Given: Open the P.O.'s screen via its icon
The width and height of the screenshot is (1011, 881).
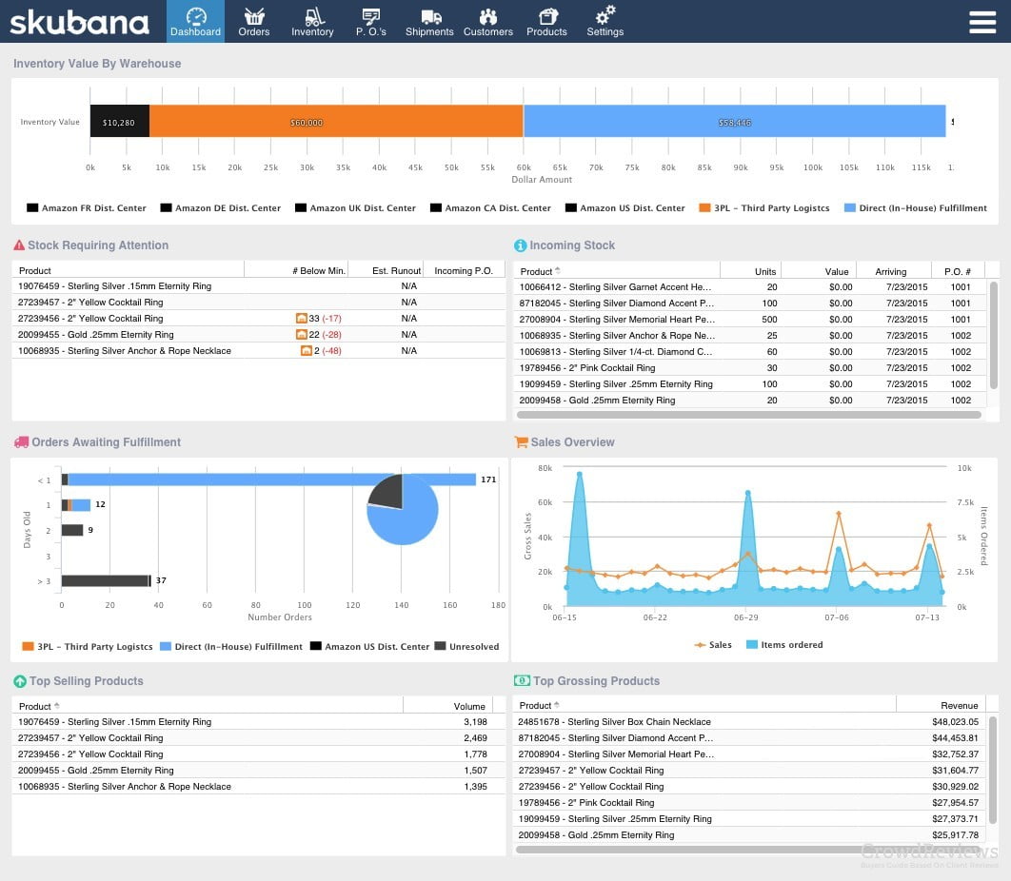Looking at the screenshot, I should [370, 21].
